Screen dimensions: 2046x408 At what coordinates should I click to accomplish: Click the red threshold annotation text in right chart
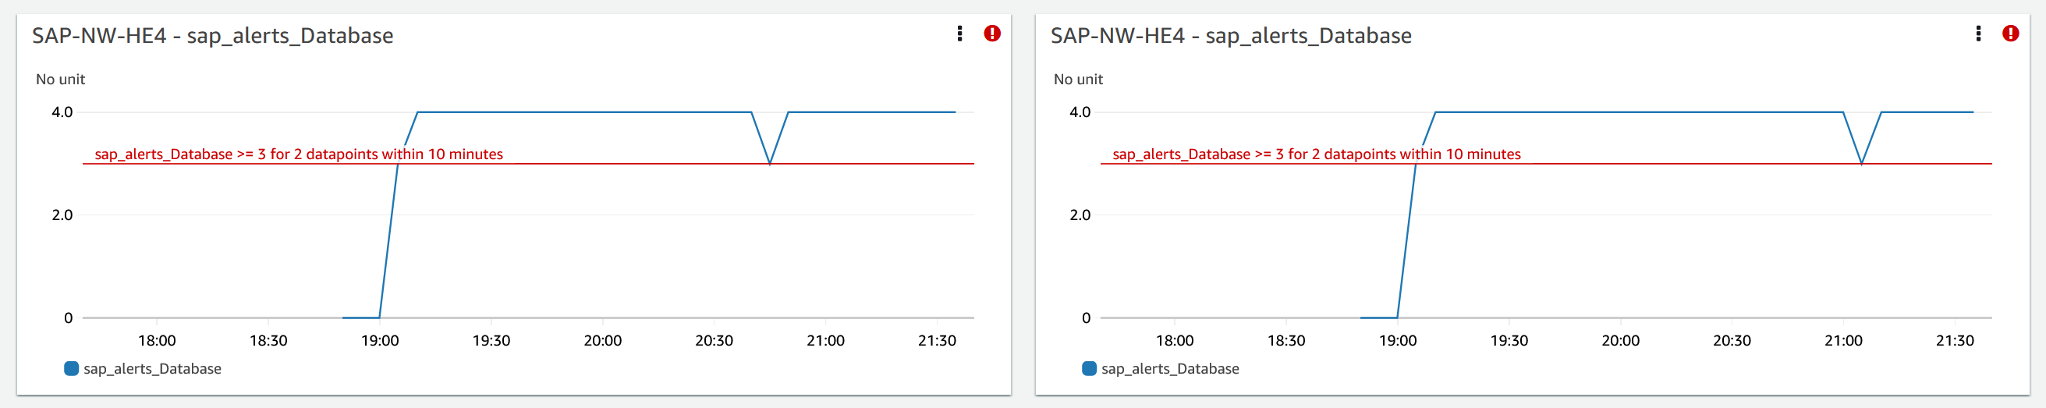[1316, 154]
